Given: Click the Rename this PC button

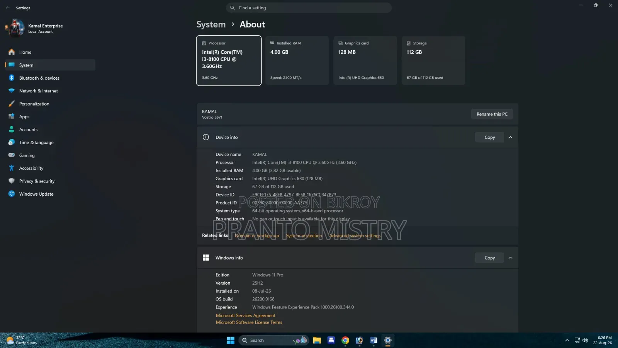Looking at the screenshot, I should coord(492,114).
